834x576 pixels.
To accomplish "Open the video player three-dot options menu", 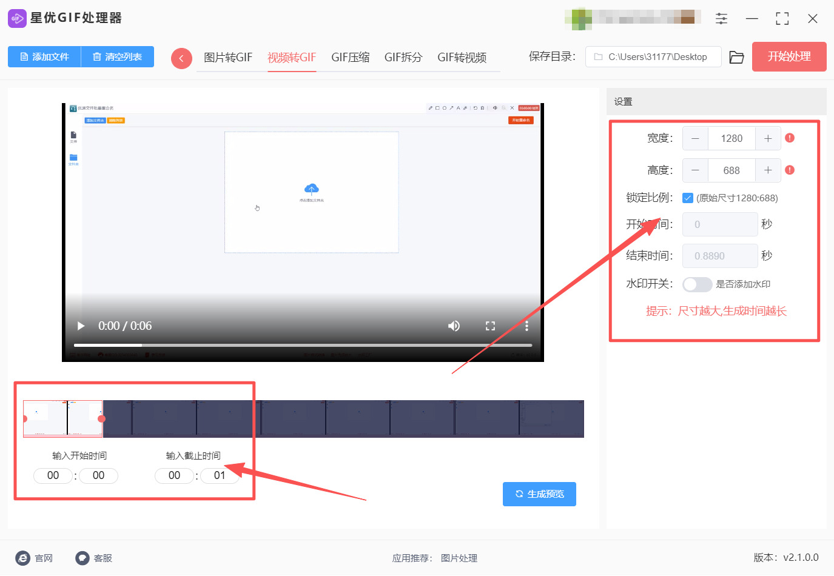I will (x=526, y=326).
